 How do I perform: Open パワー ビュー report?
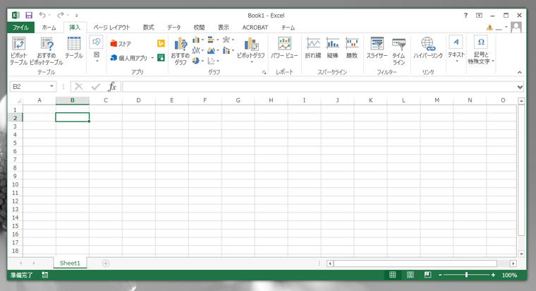[x=284, y=47]
